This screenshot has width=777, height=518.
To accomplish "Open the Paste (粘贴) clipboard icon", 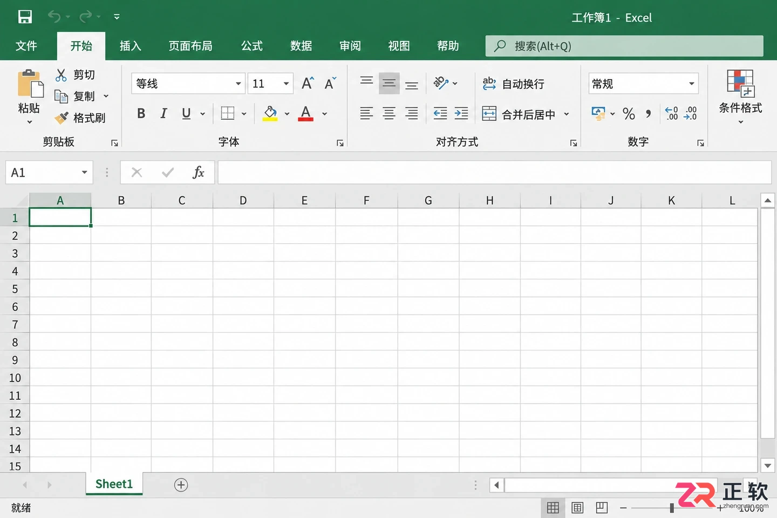I will click(30, 84).
